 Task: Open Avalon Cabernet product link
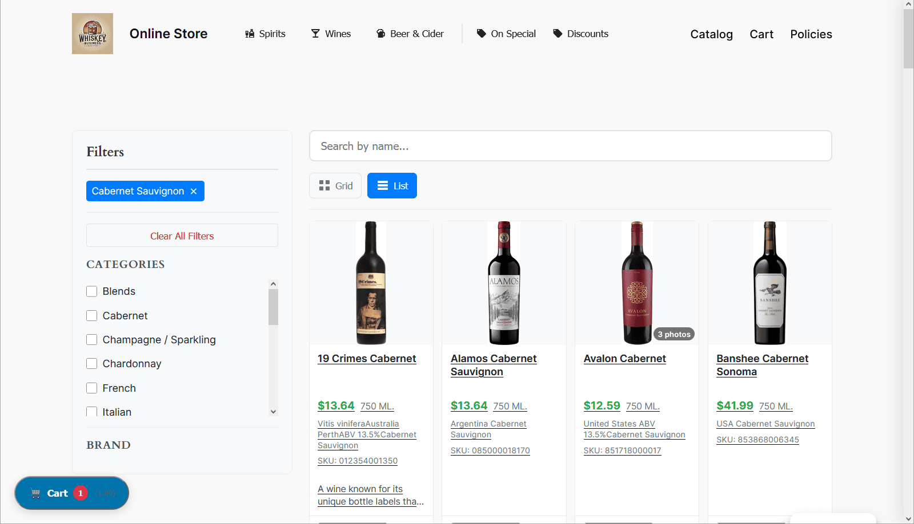624,359
